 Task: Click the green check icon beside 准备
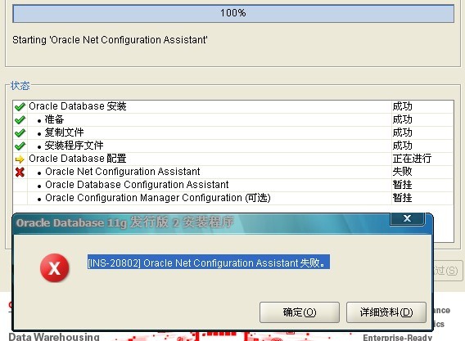[x=20, y=119]
